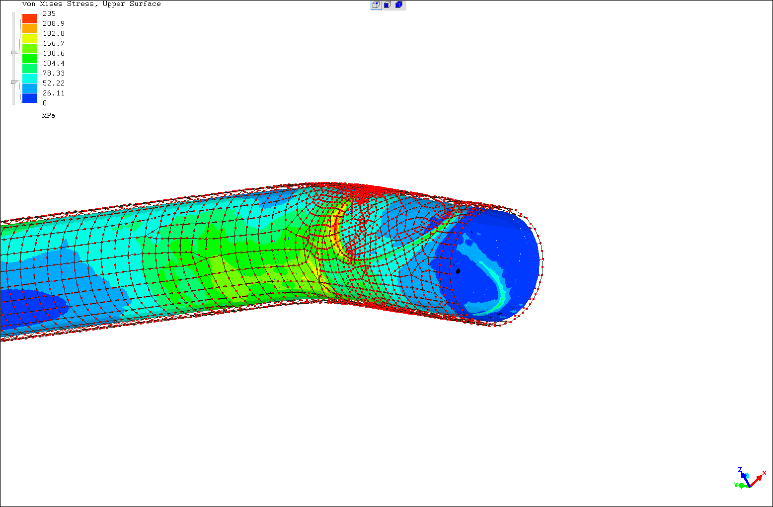Viewport: 773px width, 507px height.
Task: Click the 0 minimum legend value
Action: [45, 103]
